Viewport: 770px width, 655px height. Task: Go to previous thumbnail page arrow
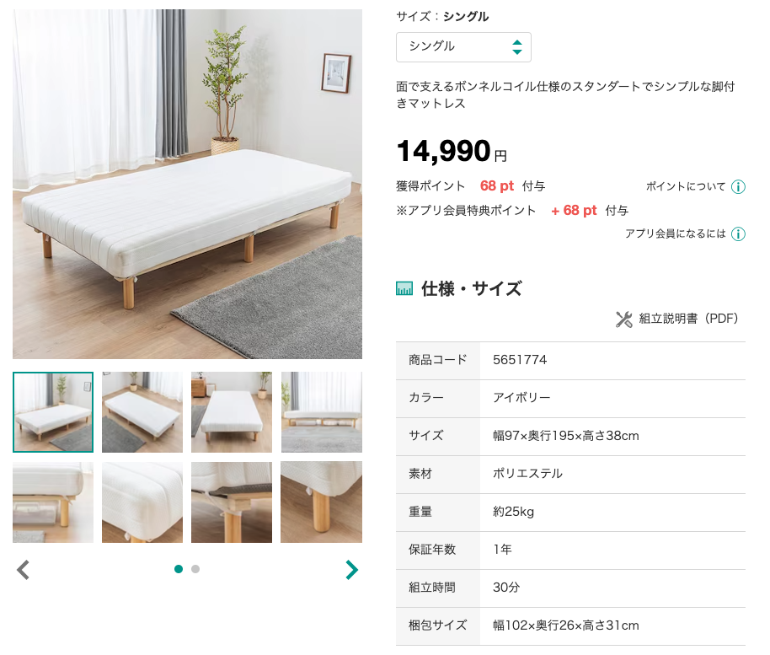click(23, 570)
